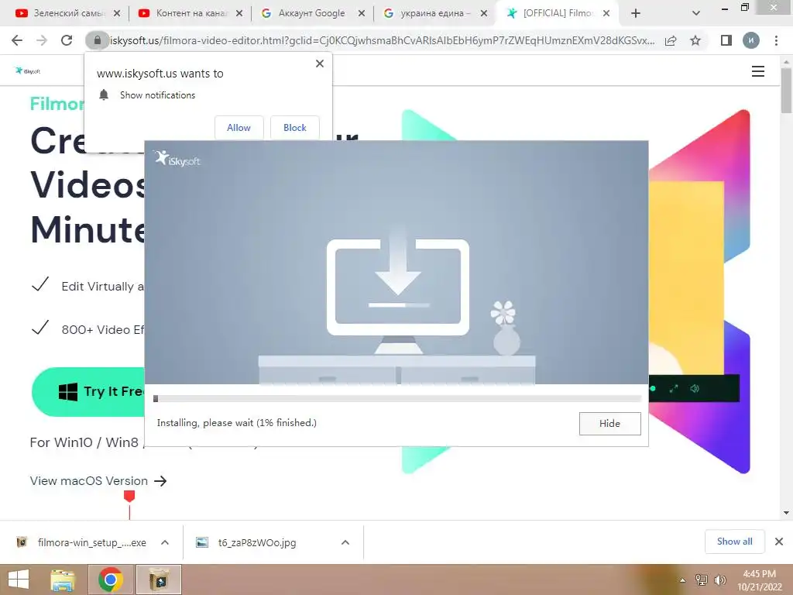The image size is (793, 595).
Task: Expand options for t6_zaP8zWOo.jpg download
Action: point(345,542)
